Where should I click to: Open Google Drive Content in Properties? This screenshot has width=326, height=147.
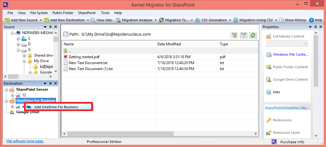pyautogui.click(x=290, y=79)
